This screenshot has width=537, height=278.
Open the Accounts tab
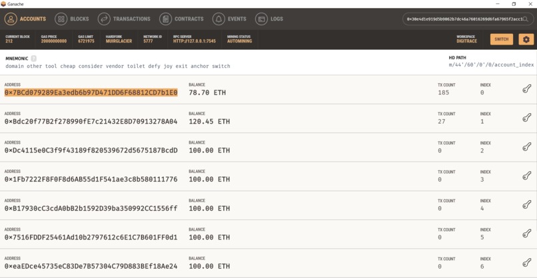click(x=25, y=19)
